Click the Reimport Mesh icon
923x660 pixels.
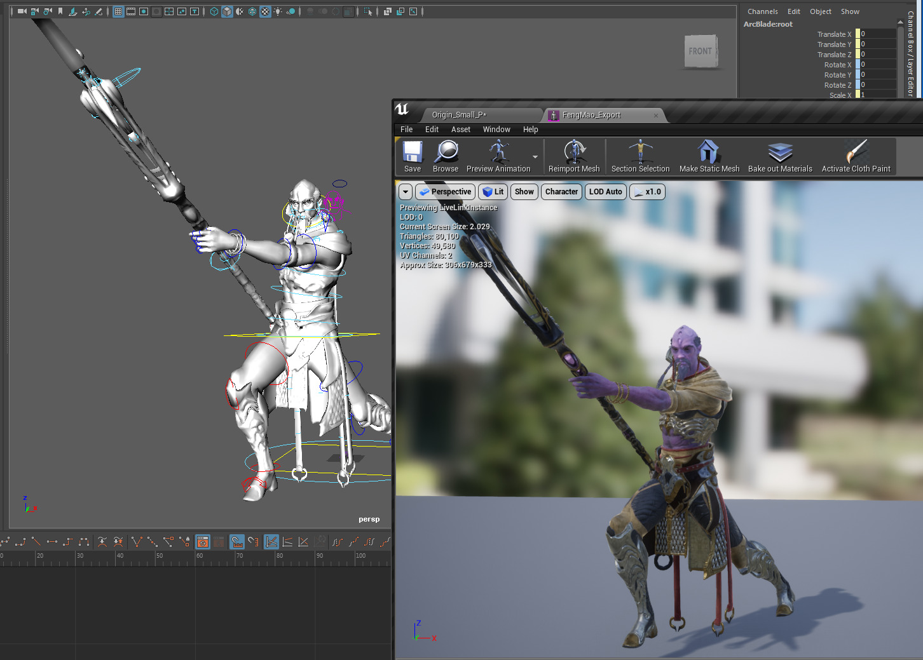(574, 152)
